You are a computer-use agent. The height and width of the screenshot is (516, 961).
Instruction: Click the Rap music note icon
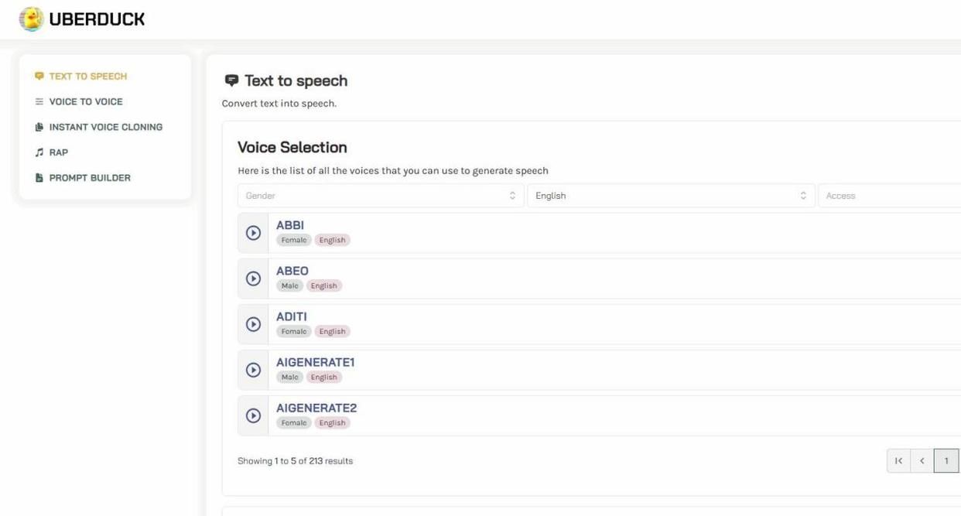tap(39, 153)
